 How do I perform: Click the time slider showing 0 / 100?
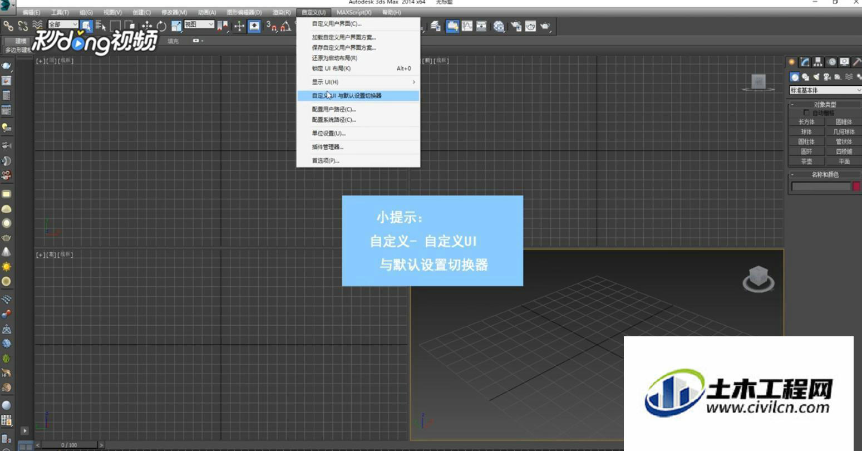70,445
